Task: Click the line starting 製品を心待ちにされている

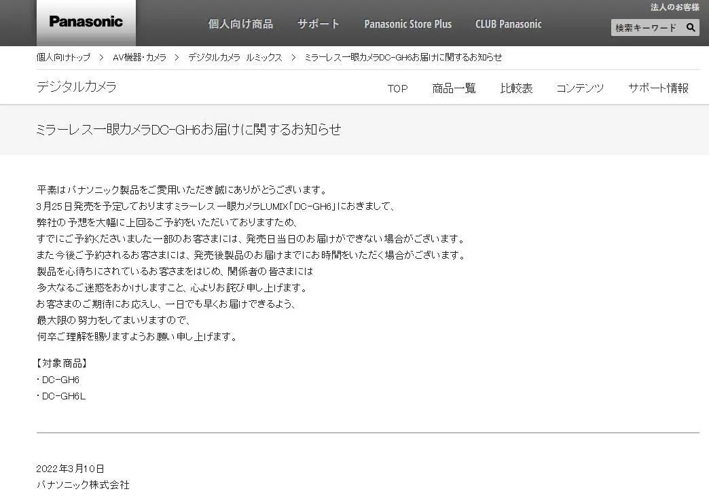Action: pos(175,271)
